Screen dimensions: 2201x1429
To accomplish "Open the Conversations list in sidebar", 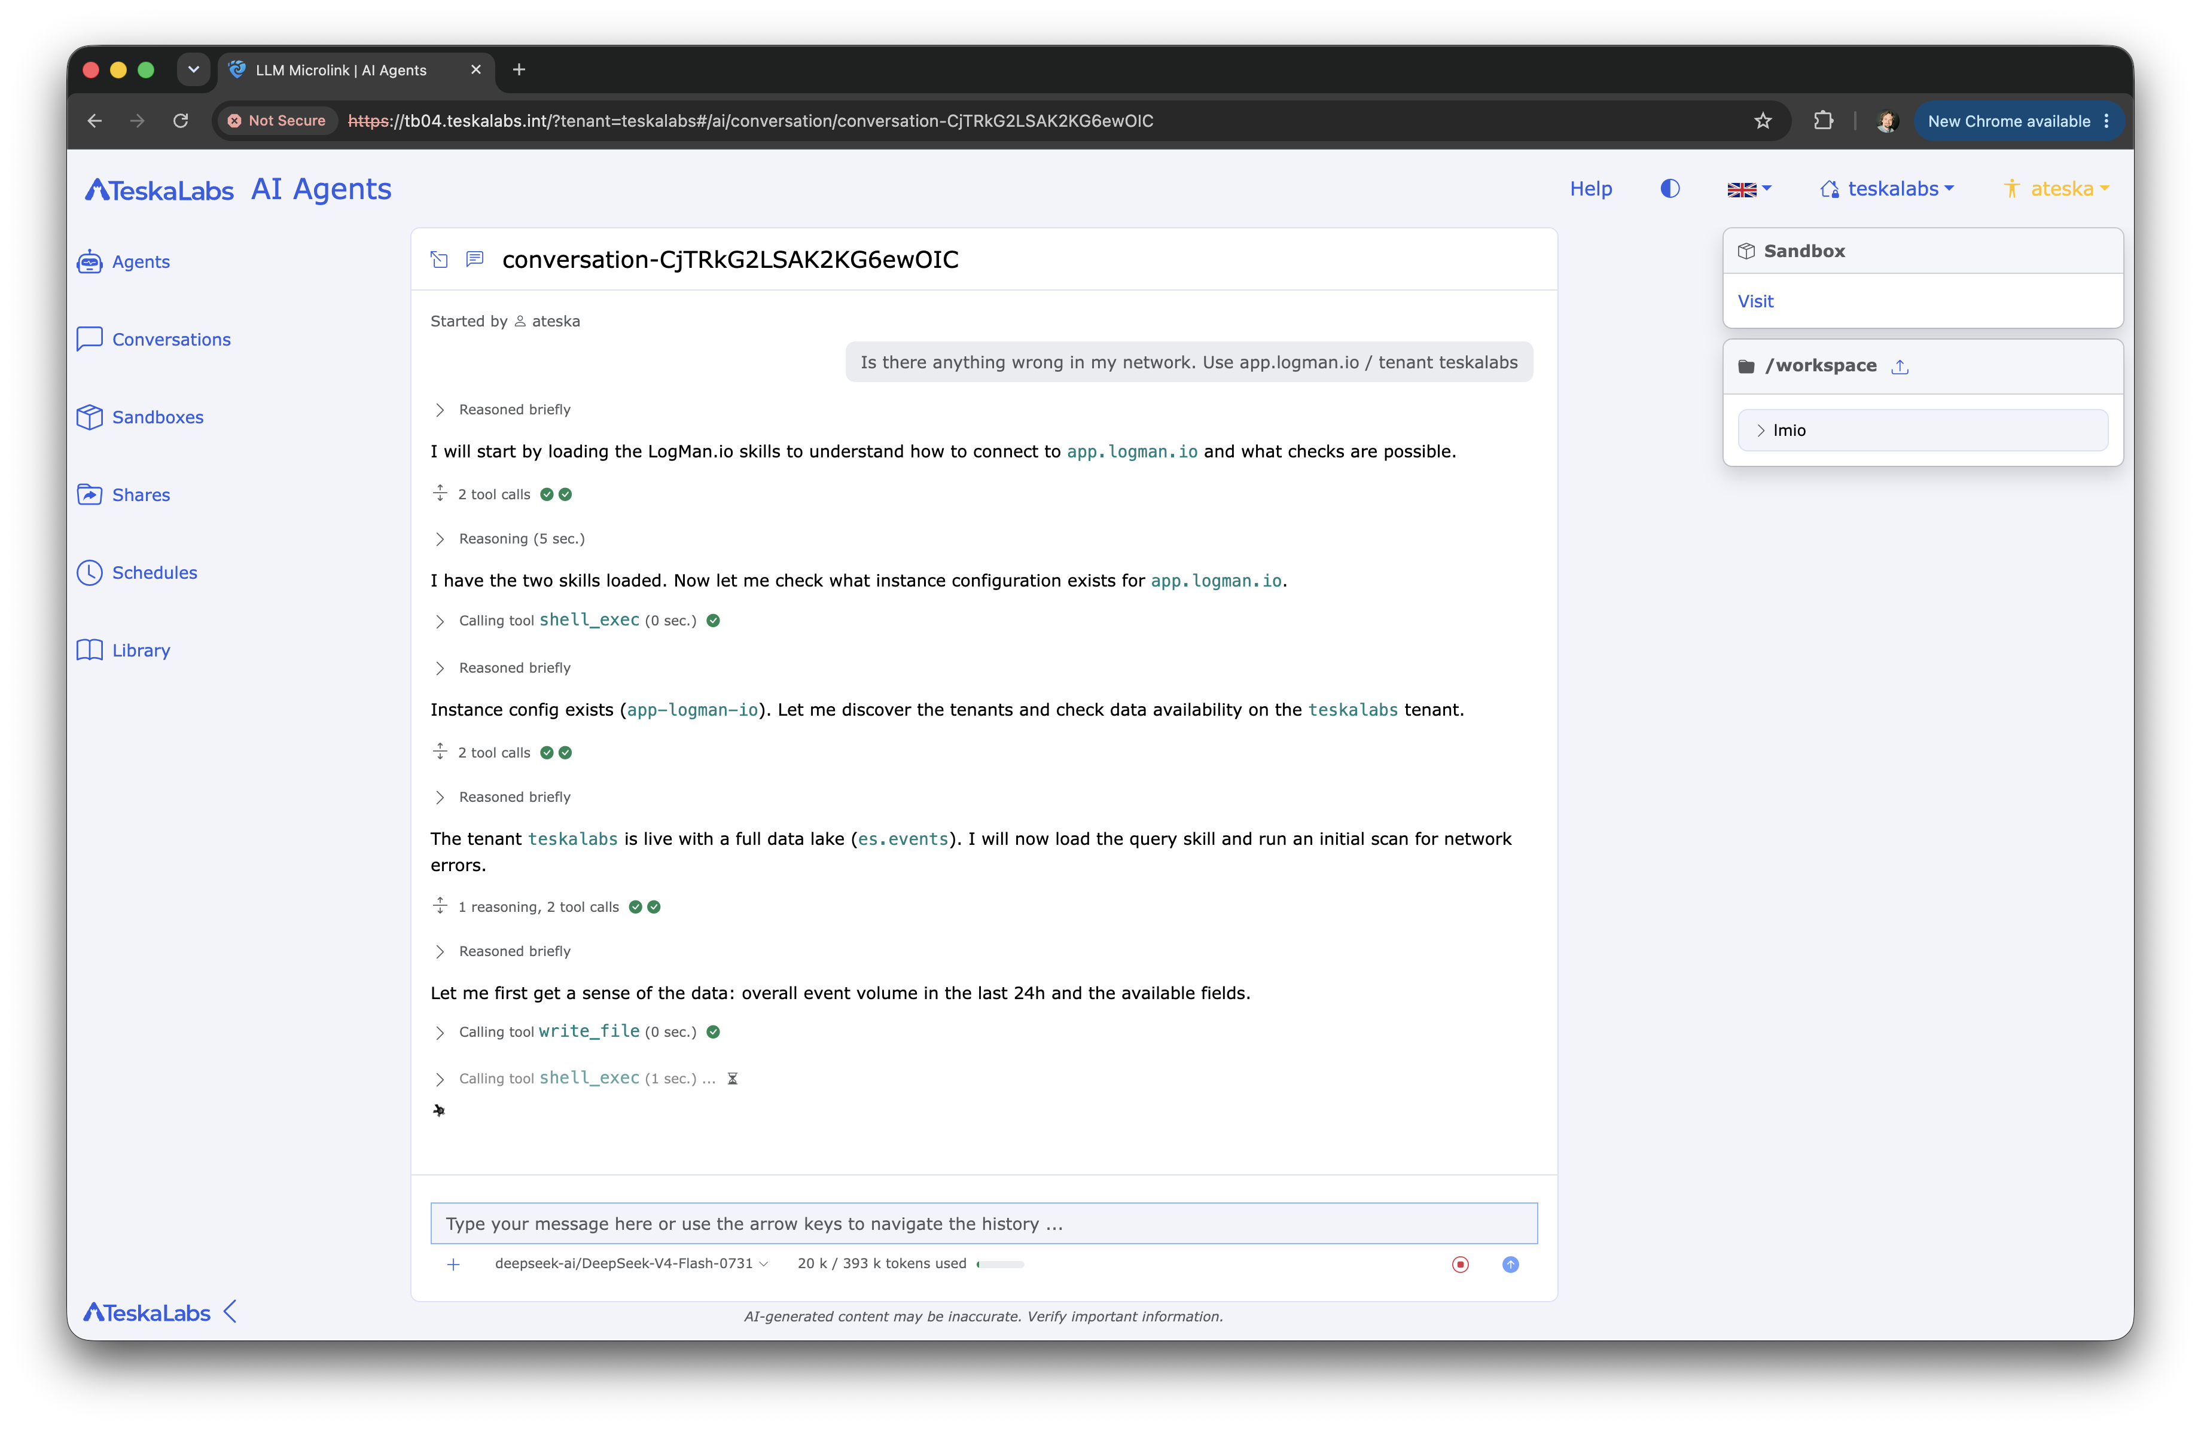I will coord(154,339).
